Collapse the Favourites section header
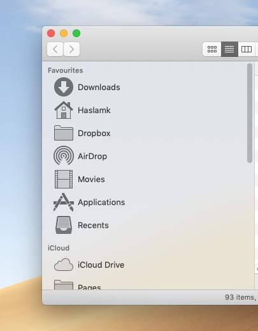The height and width of the screenshot is (331, 258). coord(66,70)
